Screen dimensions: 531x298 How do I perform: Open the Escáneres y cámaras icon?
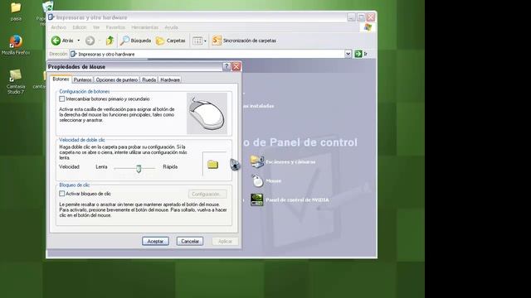(257, 162)
